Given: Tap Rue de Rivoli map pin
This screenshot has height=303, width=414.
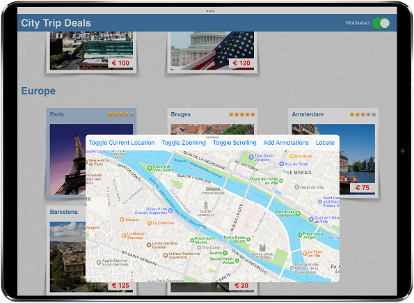Looking at the screenshot, I should (x=282, y=164).
